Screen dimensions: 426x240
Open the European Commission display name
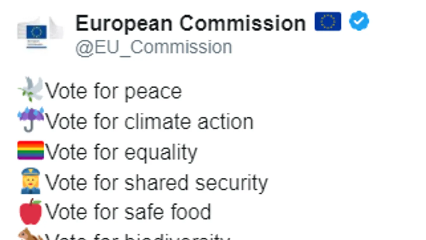[190, 23]
